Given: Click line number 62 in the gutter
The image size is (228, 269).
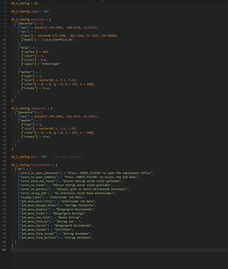Looking at the screenshot, I should 4,250.
